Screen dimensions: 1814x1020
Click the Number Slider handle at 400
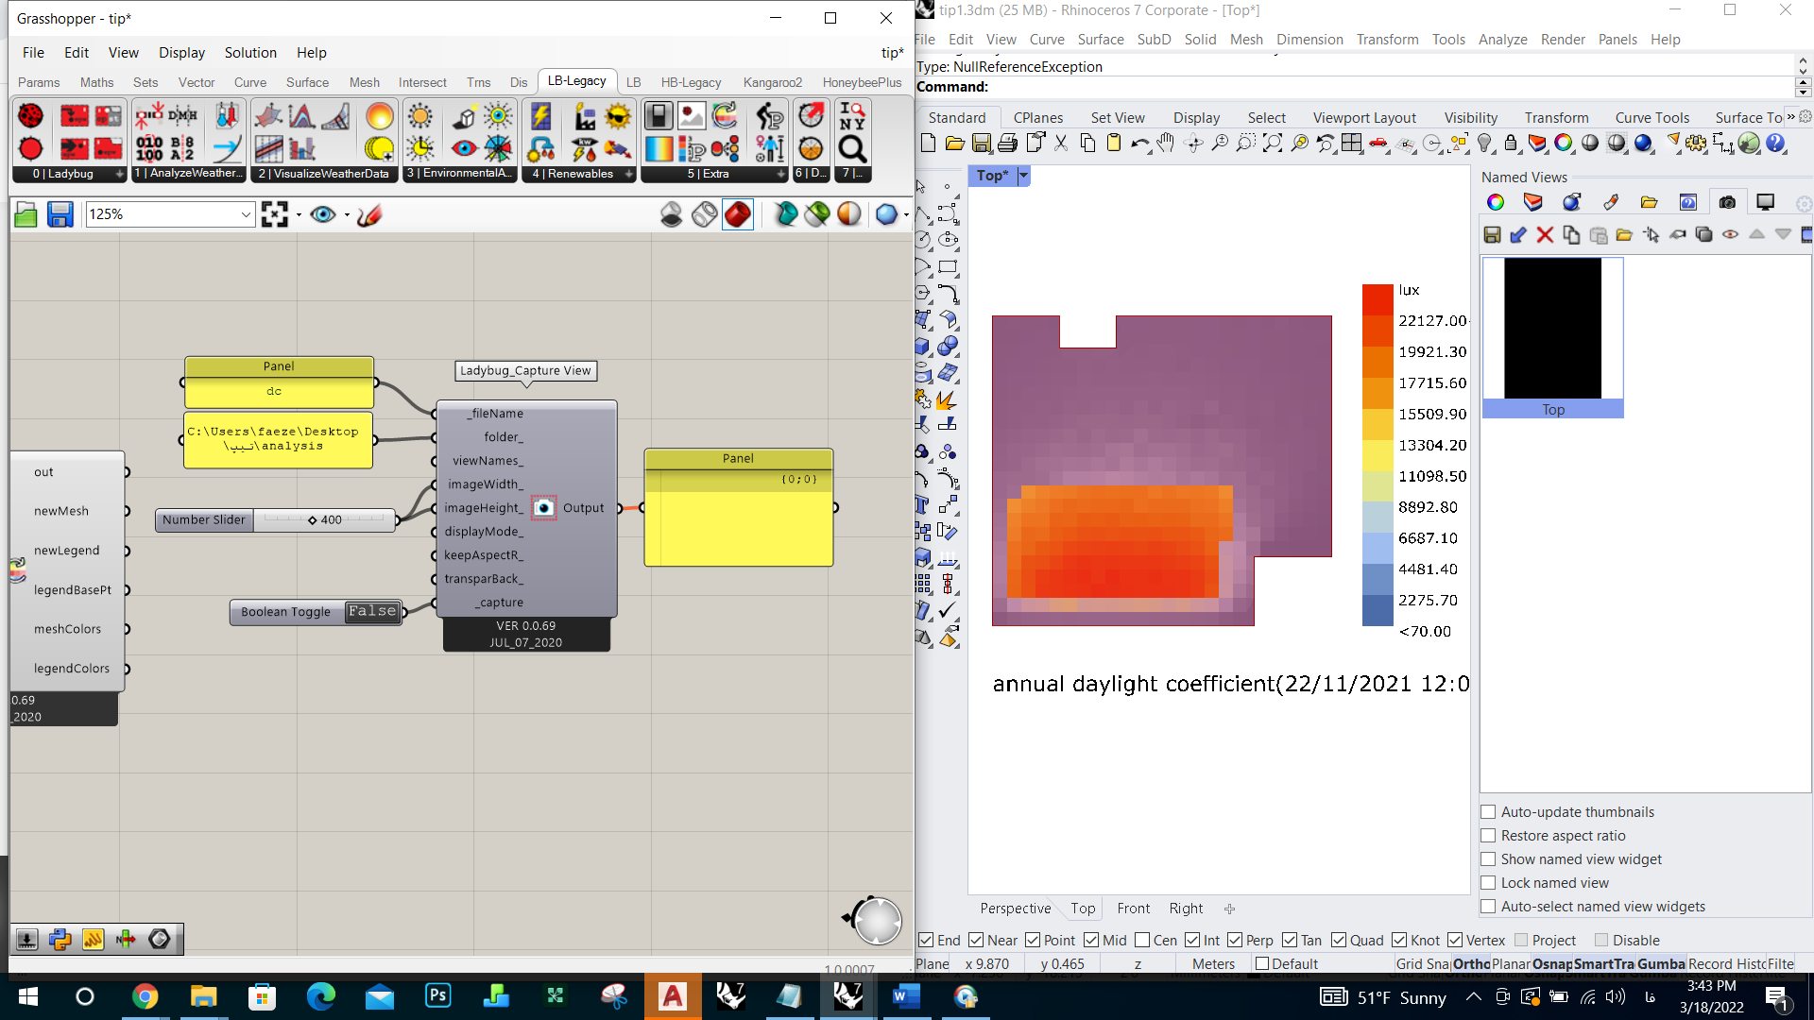click(x=313, y=520)
